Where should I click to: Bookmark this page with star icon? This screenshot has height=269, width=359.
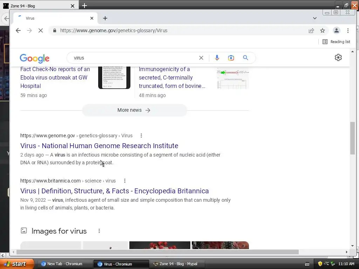323,31
